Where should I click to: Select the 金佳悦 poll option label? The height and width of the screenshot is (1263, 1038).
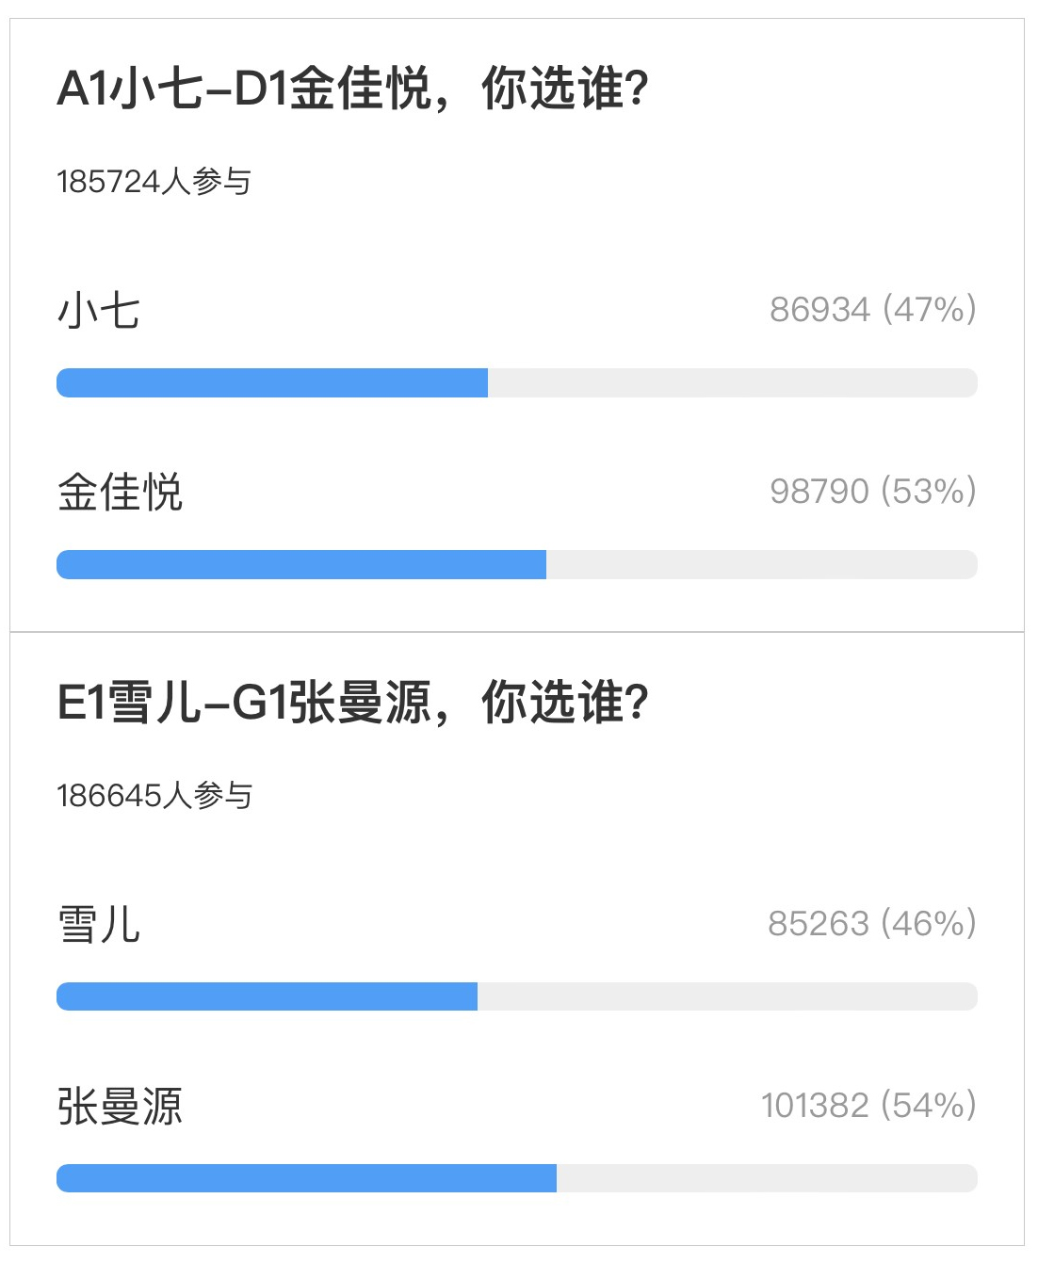click(x=120, y=492)
